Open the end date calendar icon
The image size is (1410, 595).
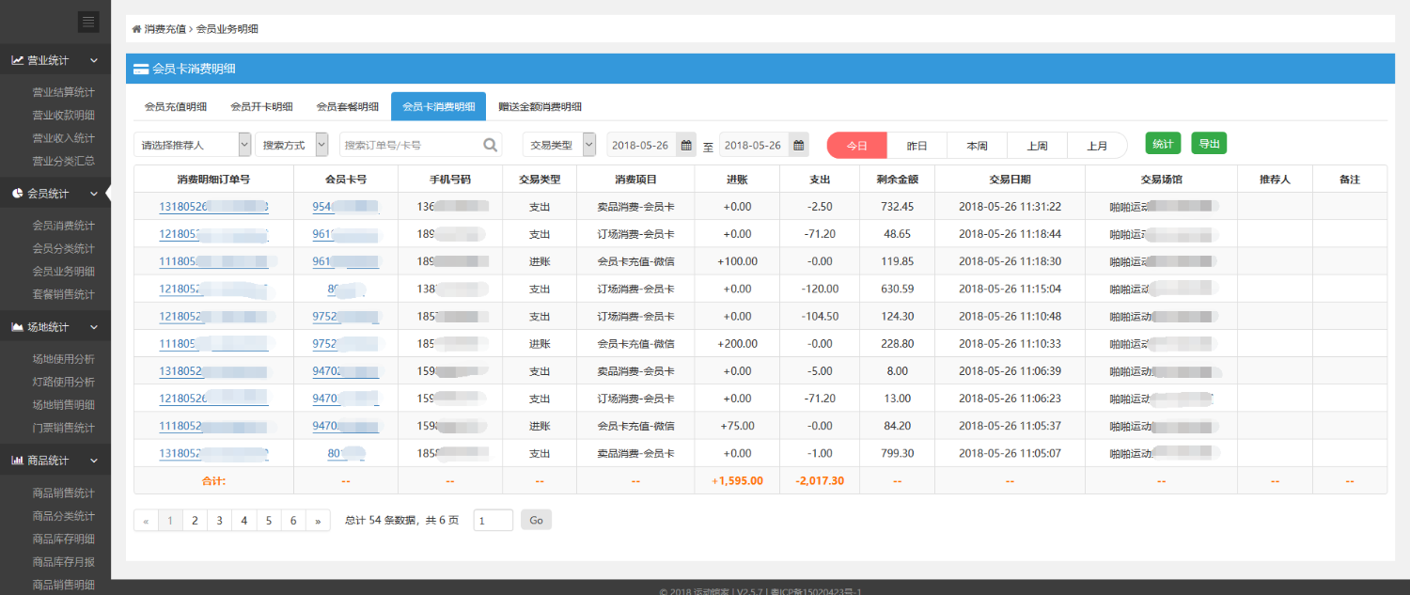(x=799, y=145)
